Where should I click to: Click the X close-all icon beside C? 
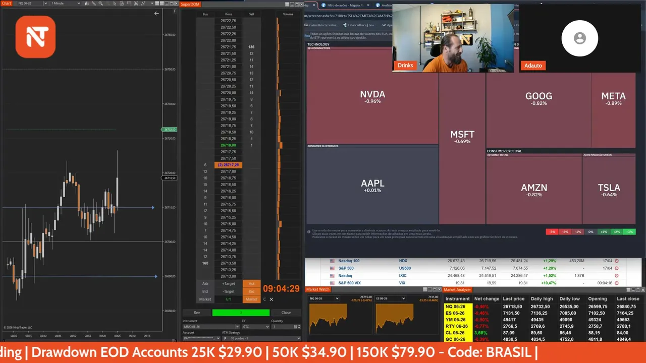pyautogui.click(x=271, y=299)
